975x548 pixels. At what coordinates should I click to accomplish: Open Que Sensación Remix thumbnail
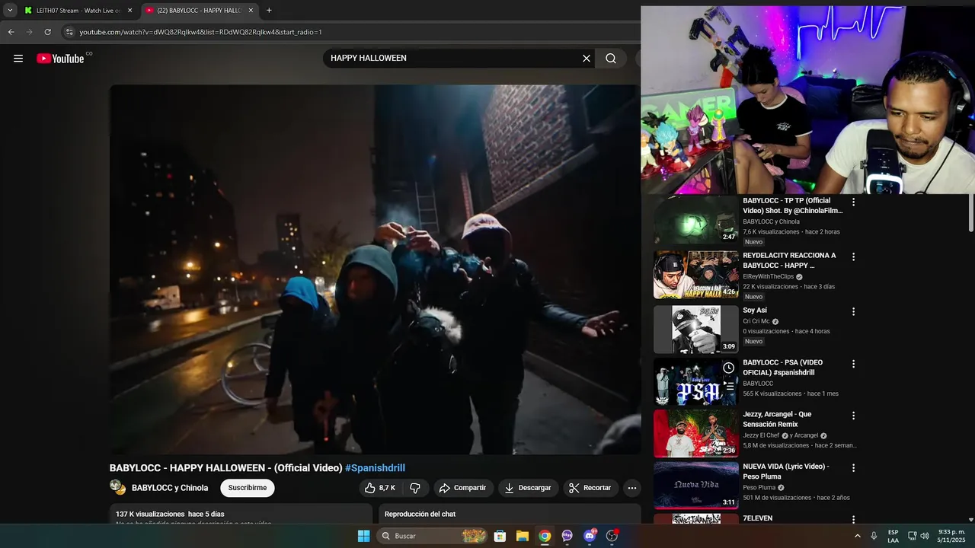click(695, 433)
